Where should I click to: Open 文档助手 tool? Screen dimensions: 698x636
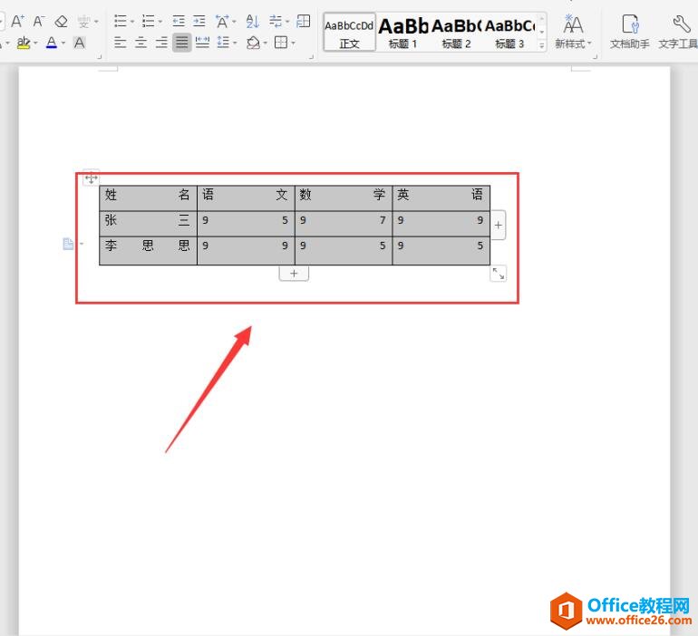coord(630,31)
